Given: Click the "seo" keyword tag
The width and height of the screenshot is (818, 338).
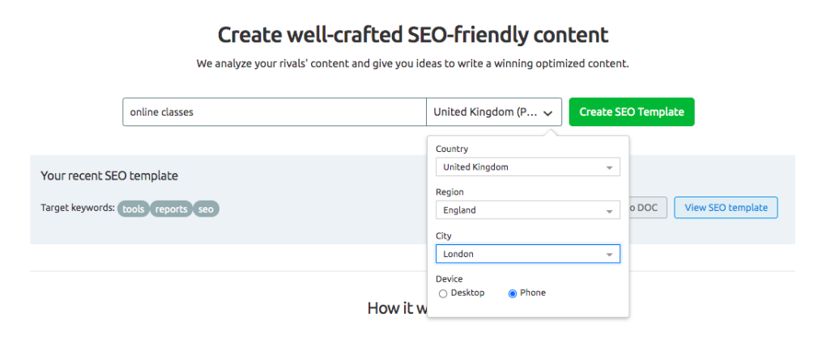Looking at the screenshot, I should pyautogui.click(x=206, y=209).
